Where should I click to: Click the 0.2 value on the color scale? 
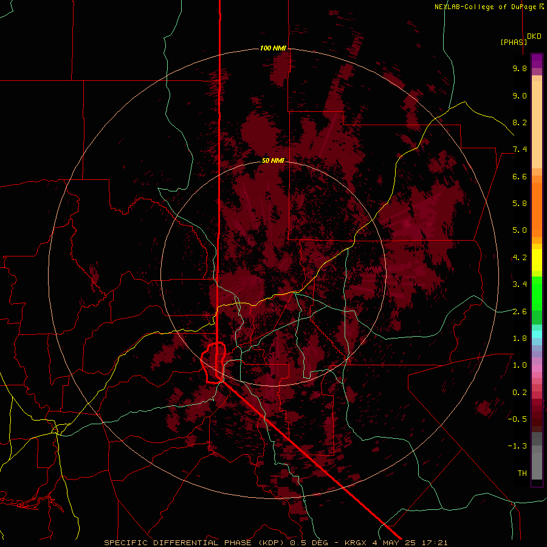coord(520,393)
